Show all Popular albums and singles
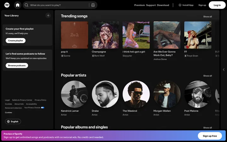The image size is (227, 142). coord(207,128)
